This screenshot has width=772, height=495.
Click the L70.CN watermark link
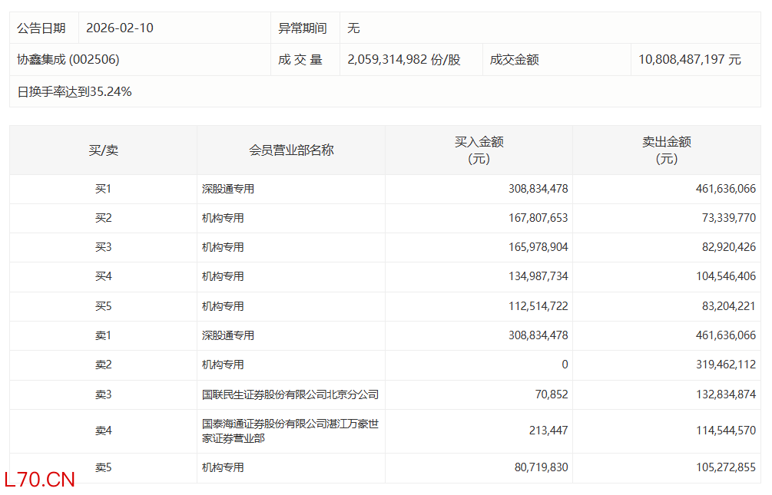(40, 480)
